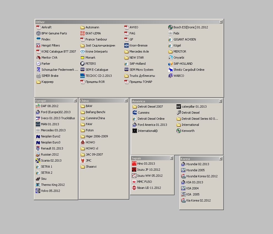
Task: Click the Shmitz Cargobull Online label
Action: click(189, 70)
